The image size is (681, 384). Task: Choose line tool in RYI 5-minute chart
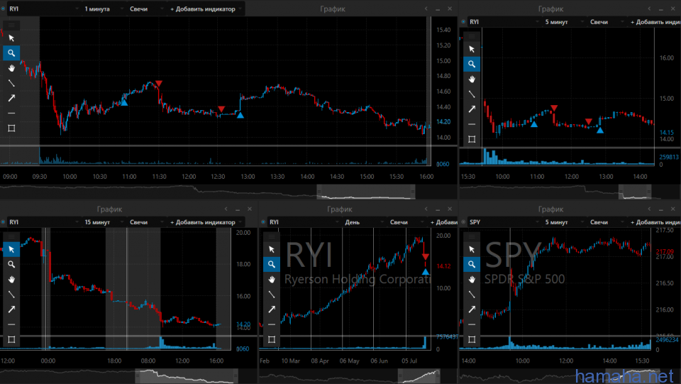click(x=472, y=94)
